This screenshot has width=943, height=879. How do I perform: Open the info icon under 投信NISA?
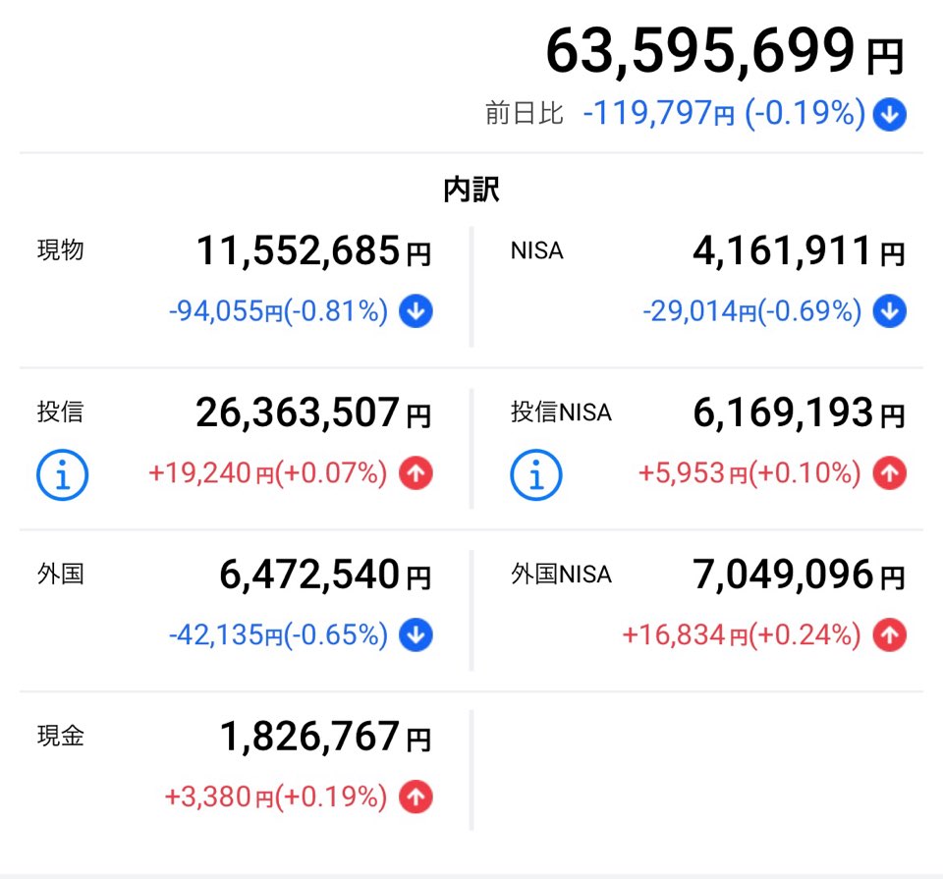tap(536, 475)
